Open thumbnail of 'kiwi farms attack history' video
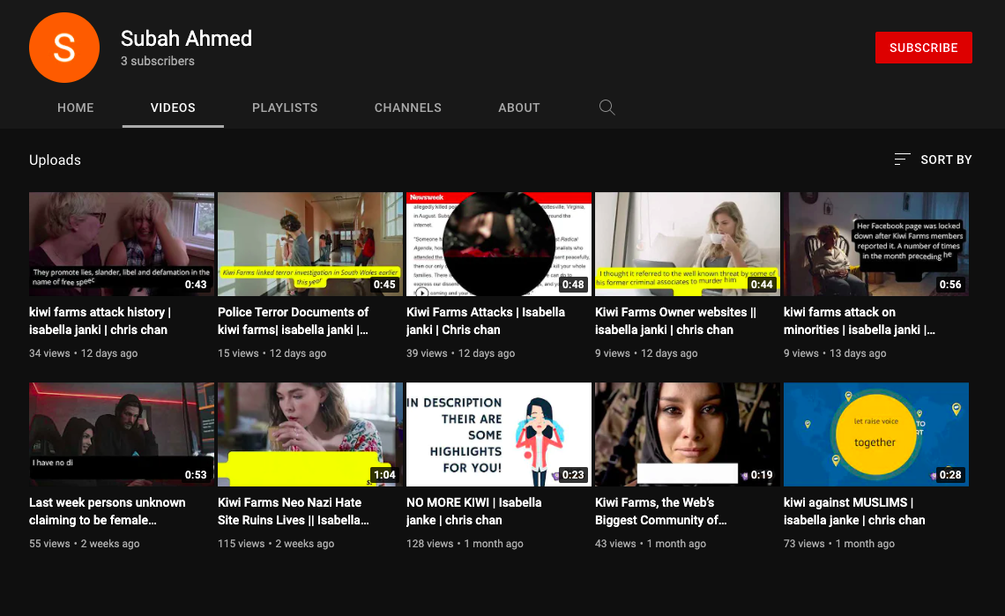Image resolution: width=1005 pixels, height=616 pixels. (122, 243)
